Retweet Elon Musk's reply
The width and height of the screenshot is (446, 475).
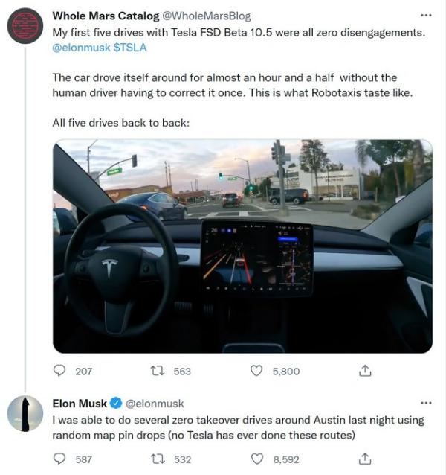point(157,459)
